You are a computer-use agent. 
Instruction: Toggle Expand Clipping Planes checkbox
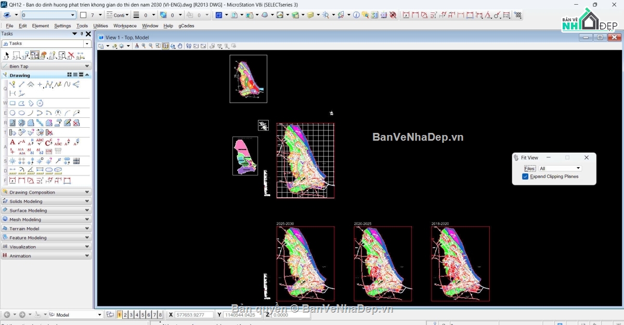pos(525,177)
